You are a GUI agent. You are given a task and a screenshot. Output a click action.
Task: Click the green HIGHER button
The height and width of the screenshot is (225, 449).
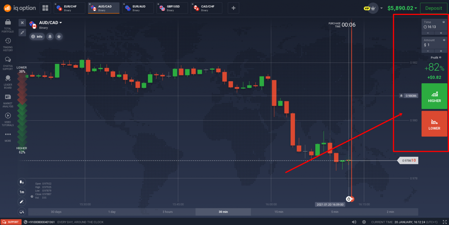pyautogui.click(x=434, y=96)
